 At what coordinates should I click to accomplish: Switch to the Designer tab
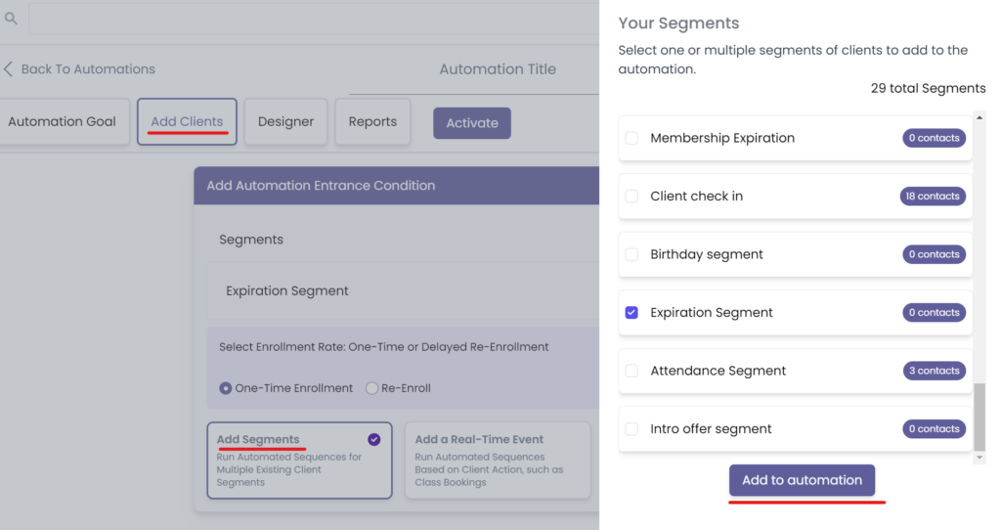tap(285, 122)
